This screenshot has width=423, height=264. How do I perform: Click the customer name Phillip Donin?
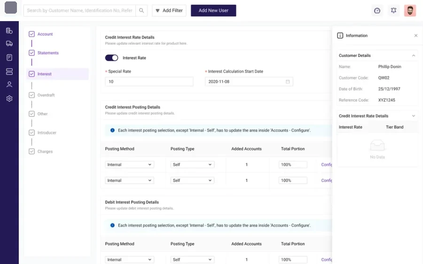(x=390, y=67)
